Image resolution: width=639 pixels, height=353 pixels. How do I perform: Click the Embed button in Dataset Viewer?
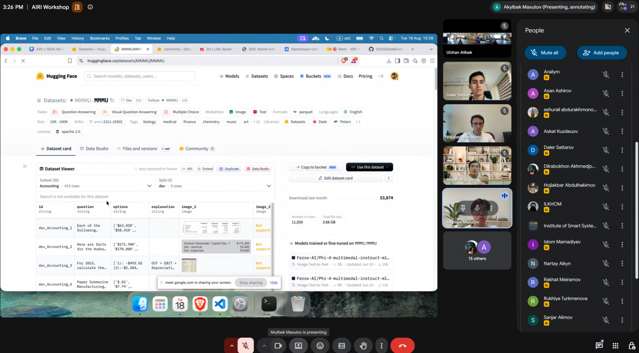pos(206,169)
